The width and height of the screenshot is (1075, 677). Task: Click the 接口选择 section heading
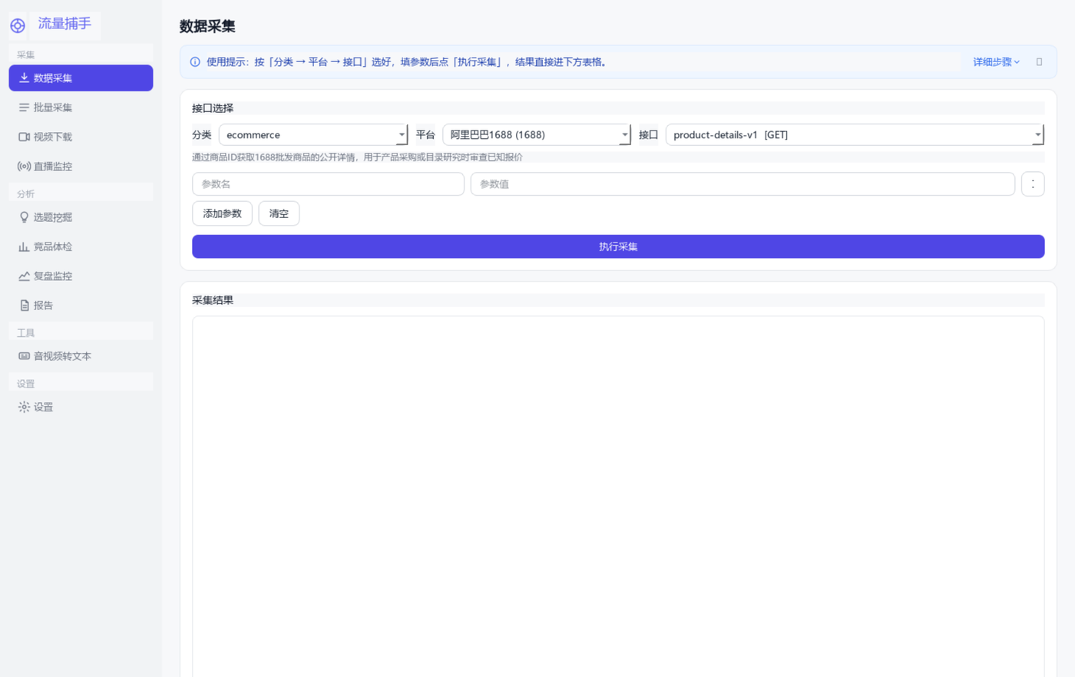pos(213,108)
